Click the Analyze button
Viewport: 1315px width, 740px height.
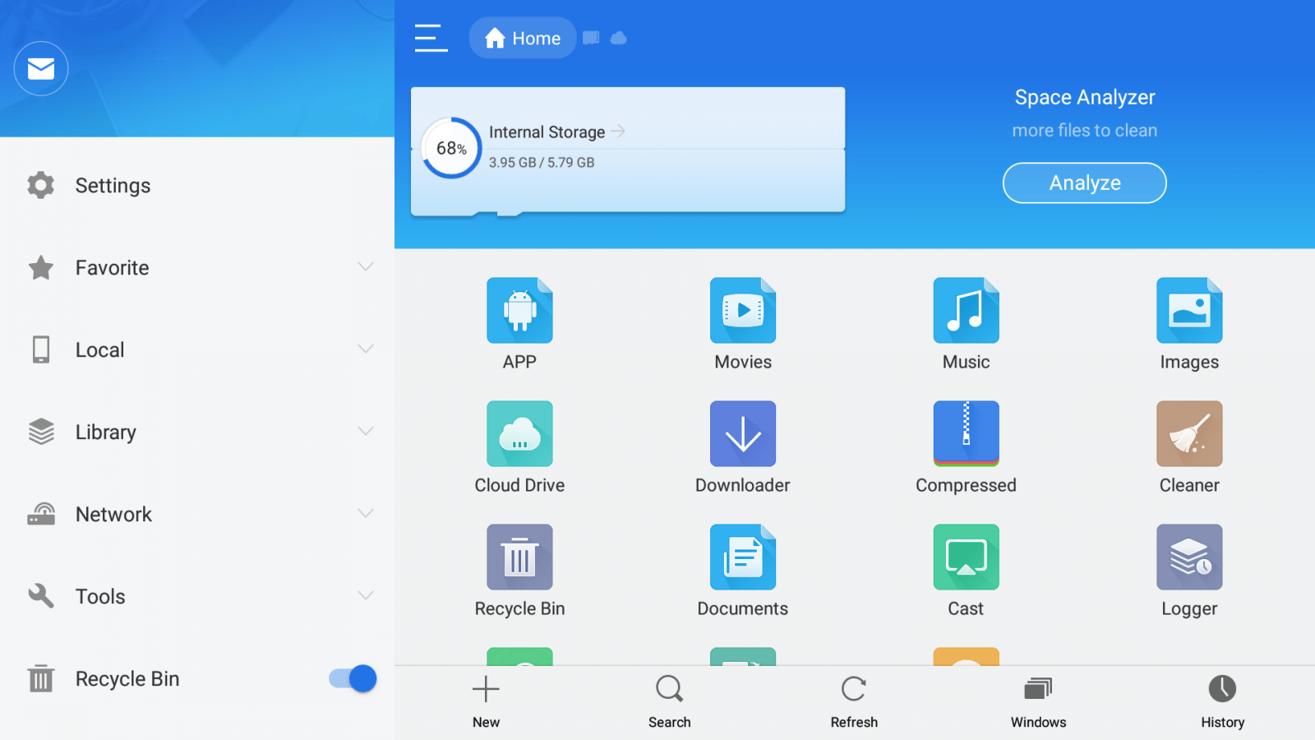pyautogui.click(x=1085, y=183)
